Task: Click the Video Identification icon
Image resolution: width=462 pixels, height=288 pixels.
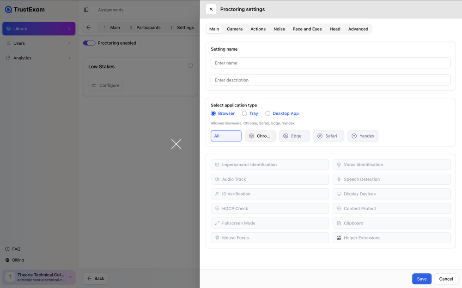Action: 339,165
